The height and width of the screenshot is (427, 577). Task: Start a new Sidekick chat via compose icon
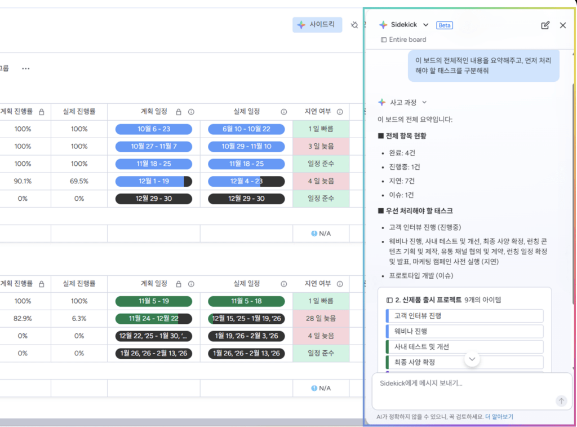tap(545, 25)
